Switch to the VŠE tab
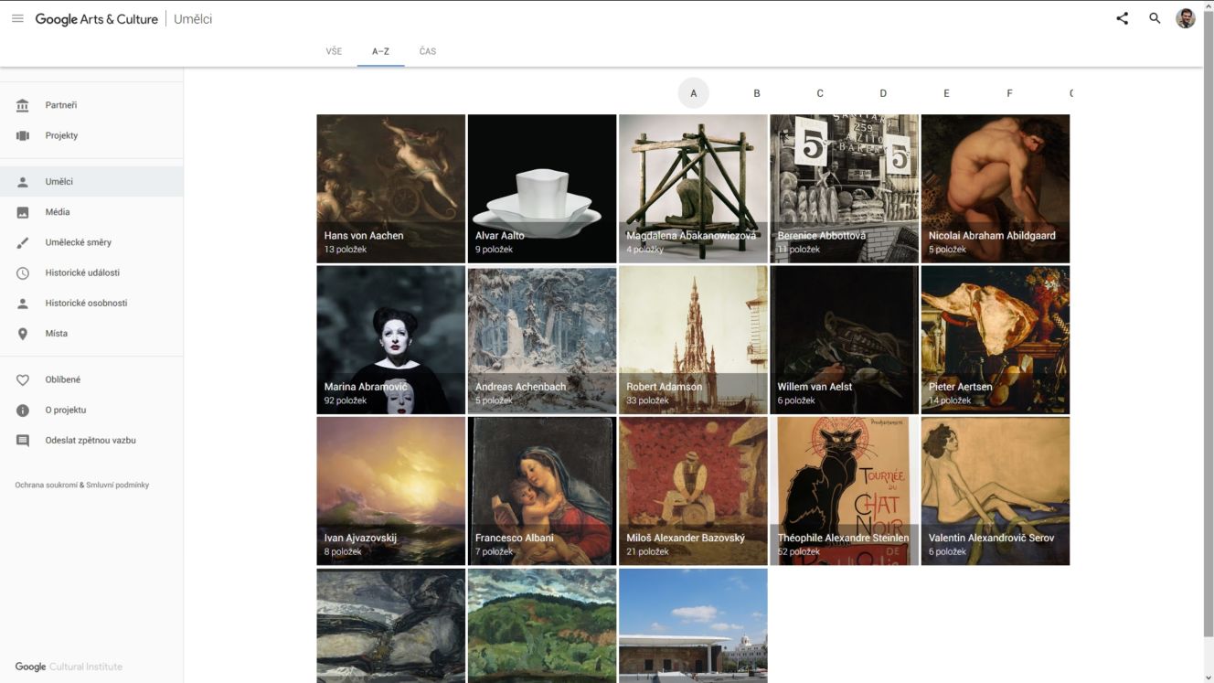This screenshot has width=1214, height=683. pos(334,51)
